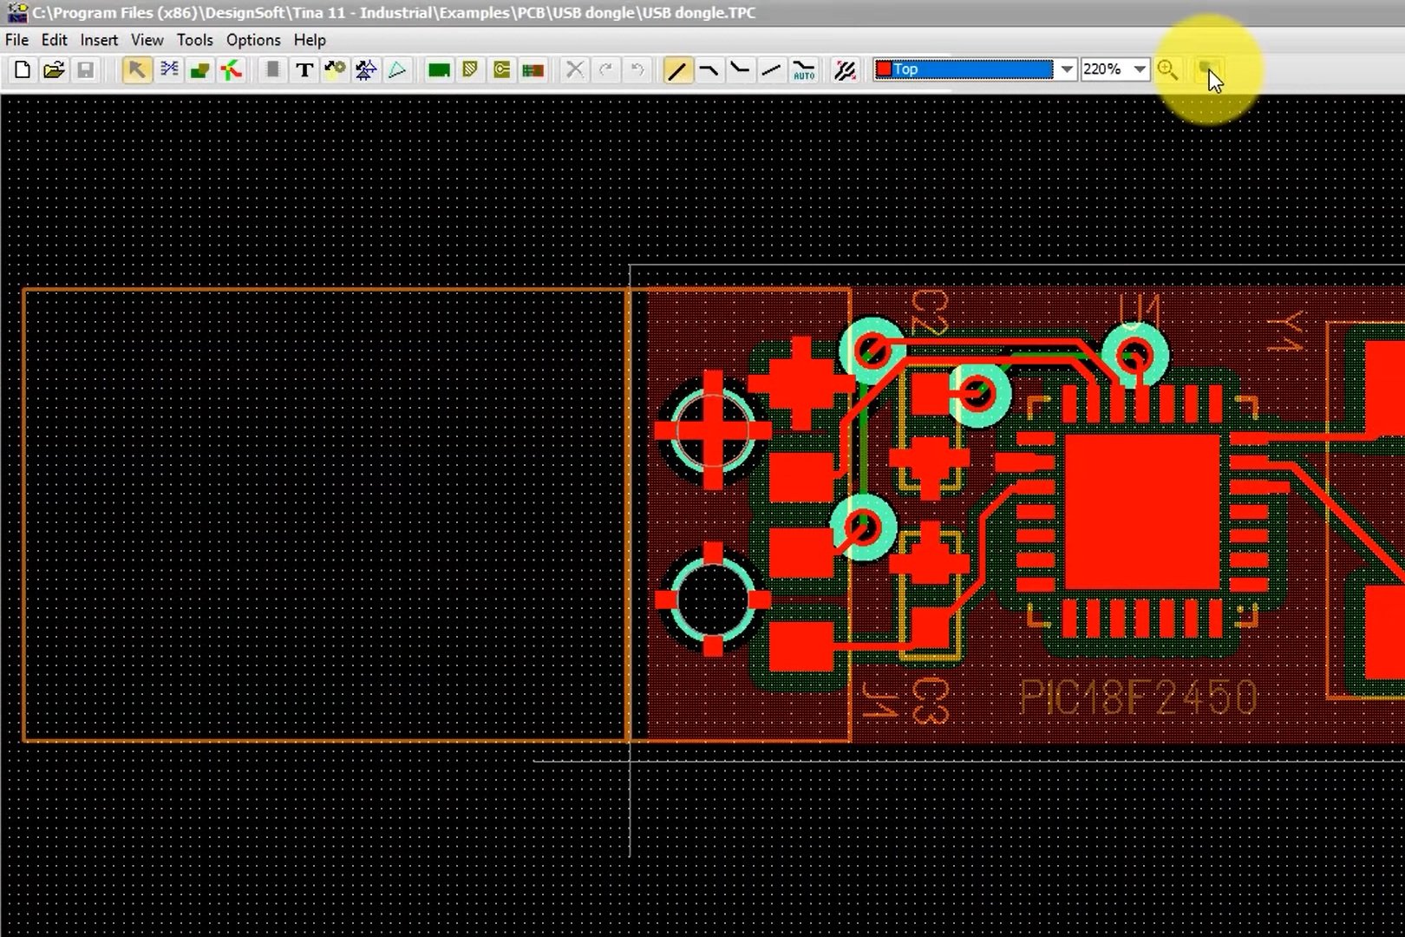Screen dimensions: 1405x937
Task: Select the straight line trace tool
Action: [678, 69]
